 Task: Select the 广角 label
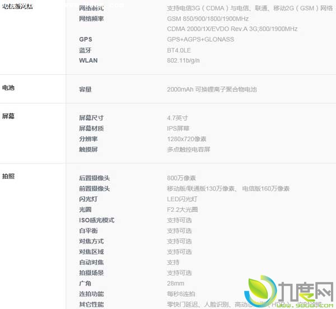pos(85,283)
